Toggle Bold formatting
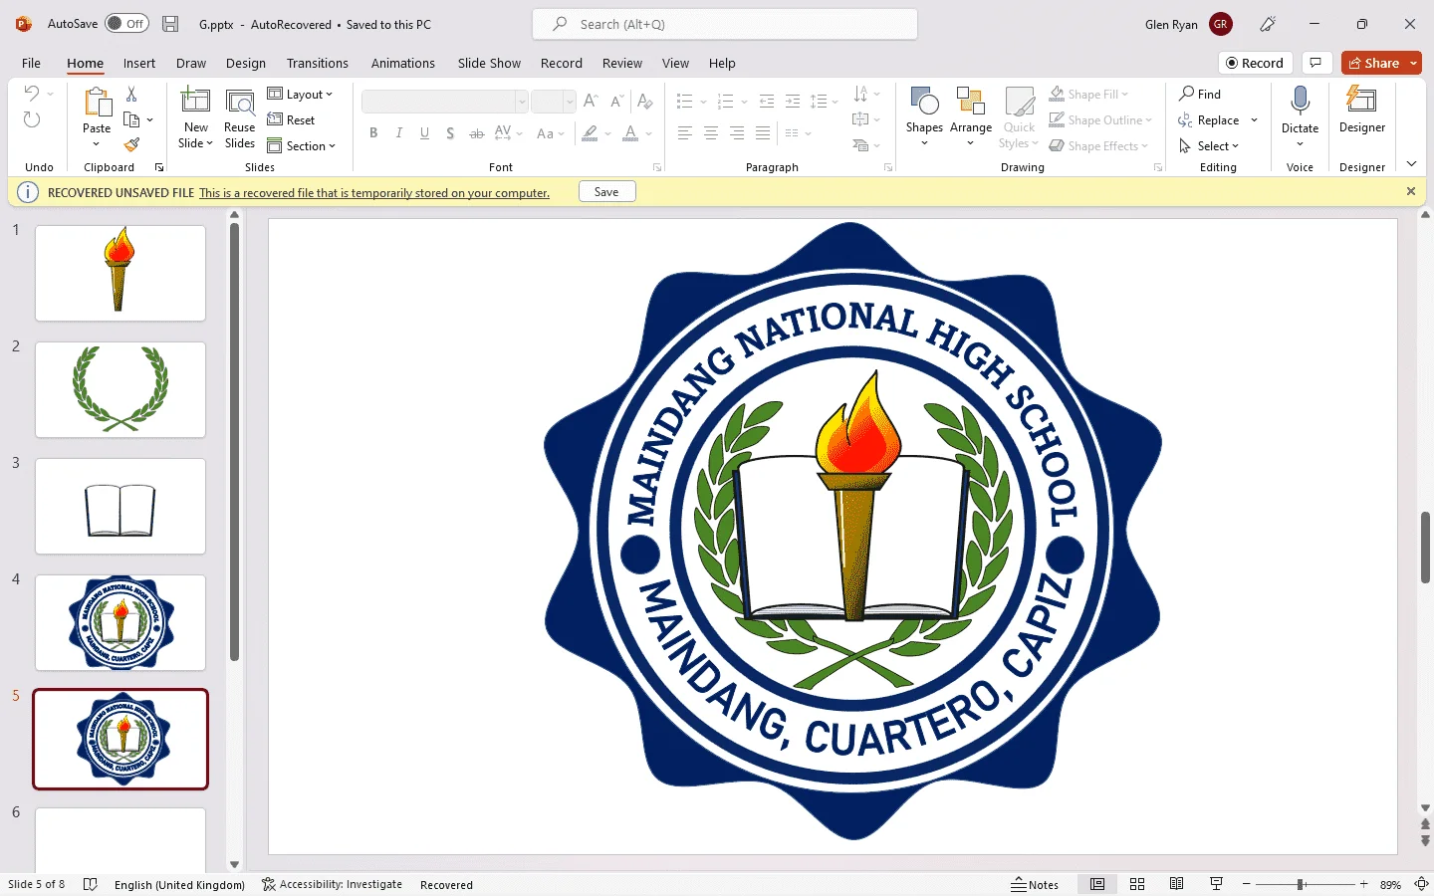The height and width of the screenshot is (896, 1434). click(373, 133)
